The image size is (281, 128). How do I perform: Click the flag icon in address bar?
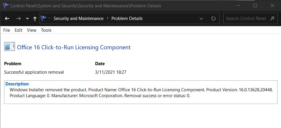pyautogui.click(x=43, y=18)
